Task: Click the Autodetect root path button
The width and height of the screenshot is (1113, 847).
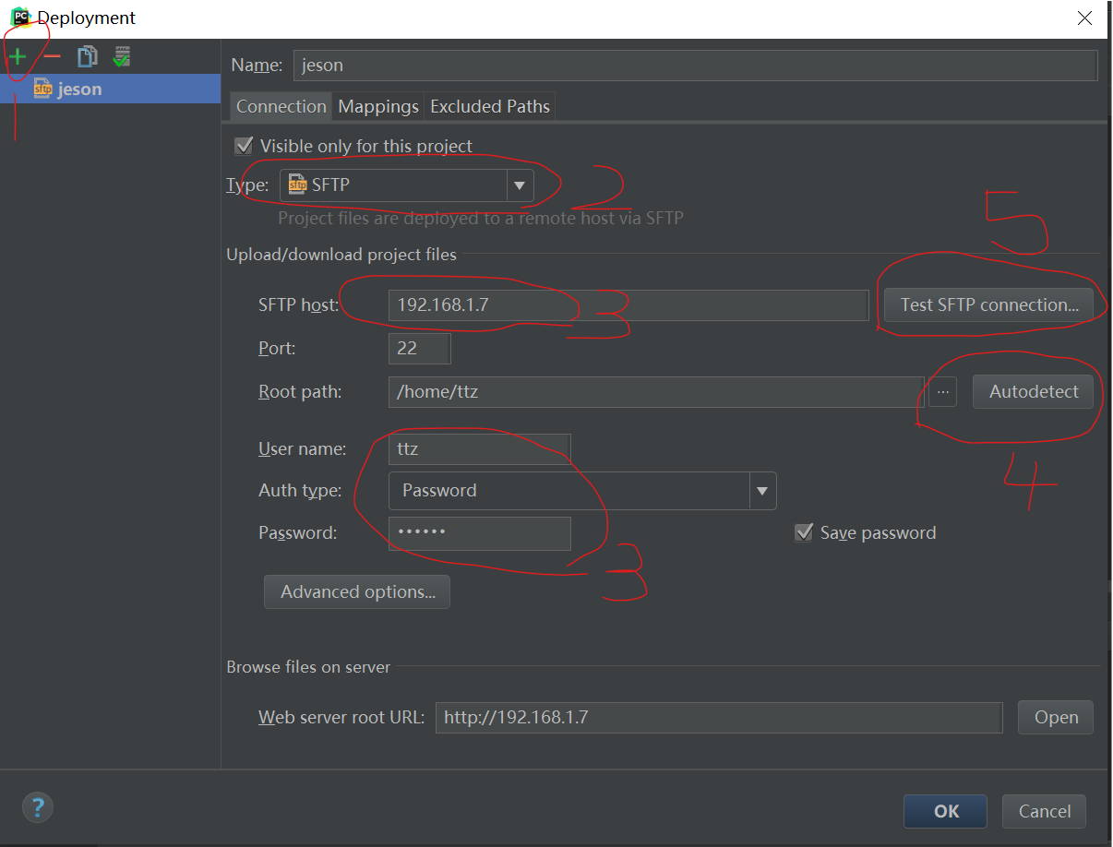Action: [x=1034, y=391]
